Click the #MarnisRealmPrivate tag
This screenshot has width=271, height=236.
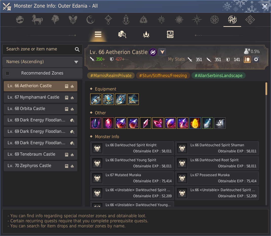(111, 76)
